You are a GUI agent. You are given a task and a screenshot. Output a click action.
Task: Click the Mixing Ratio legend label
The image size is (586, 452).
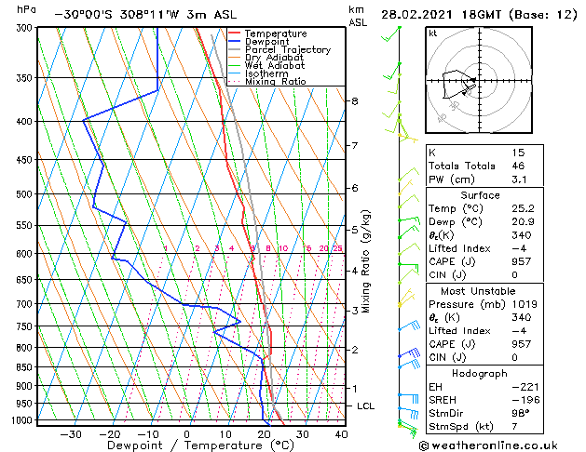[x=276, y=81]
